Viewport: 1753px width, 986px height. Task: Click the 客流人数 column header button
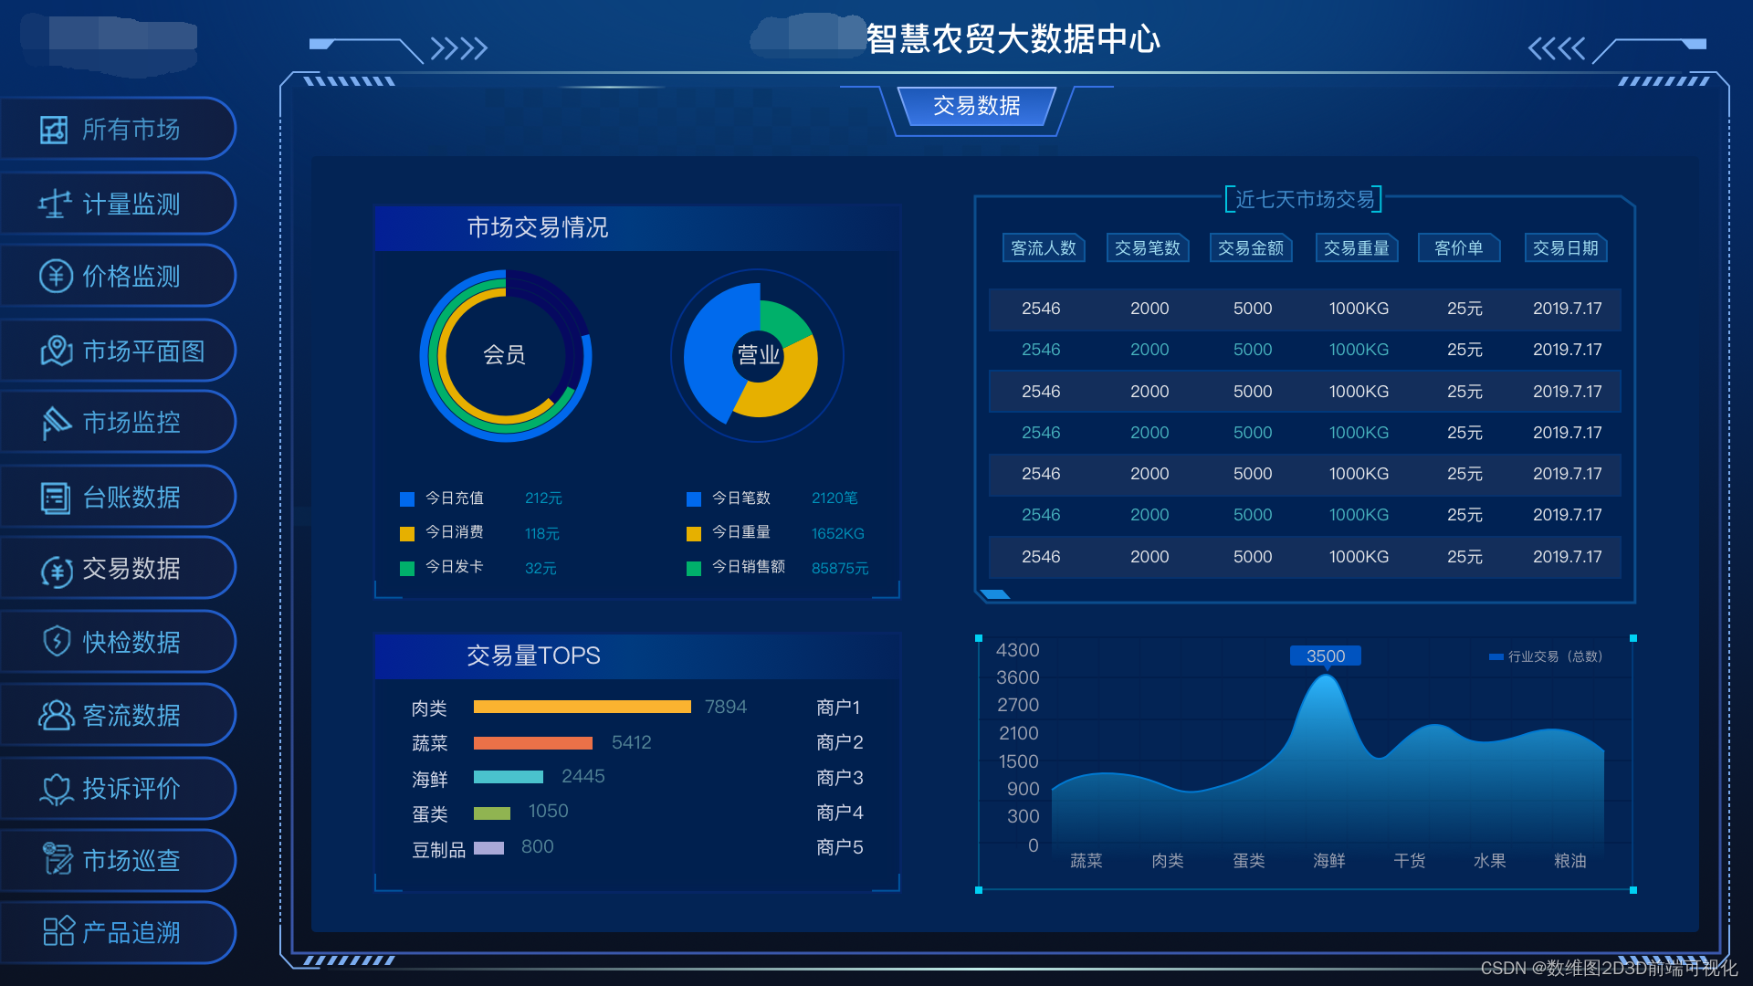tap(1043, 248)
